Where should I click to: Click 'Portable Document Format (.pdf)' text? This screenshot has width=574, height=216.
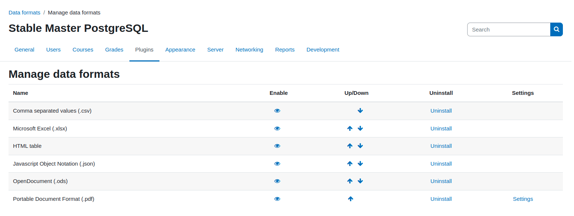point(54,199)
